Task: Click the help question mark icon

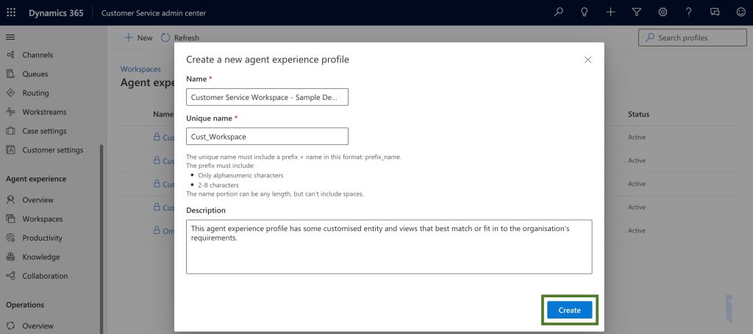Action: [x=688, y=13]
